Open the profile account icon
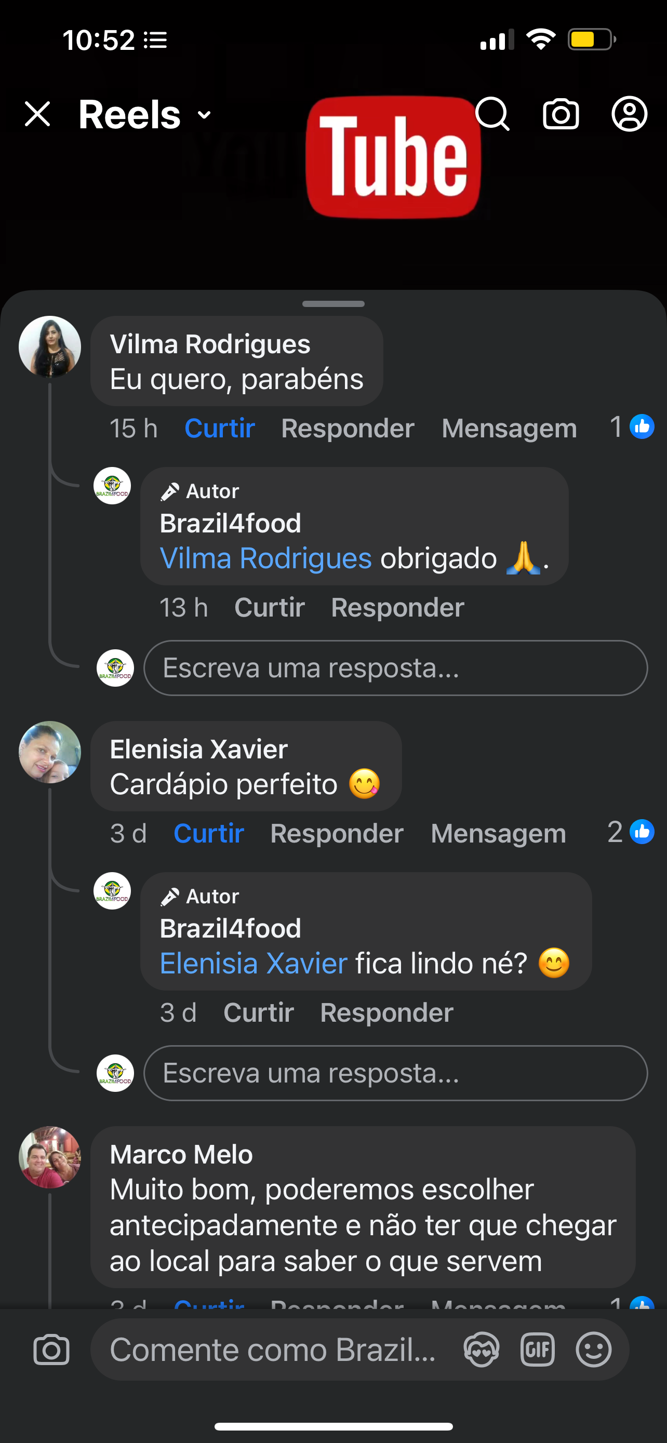The image size is (667, 1443). 629,114
